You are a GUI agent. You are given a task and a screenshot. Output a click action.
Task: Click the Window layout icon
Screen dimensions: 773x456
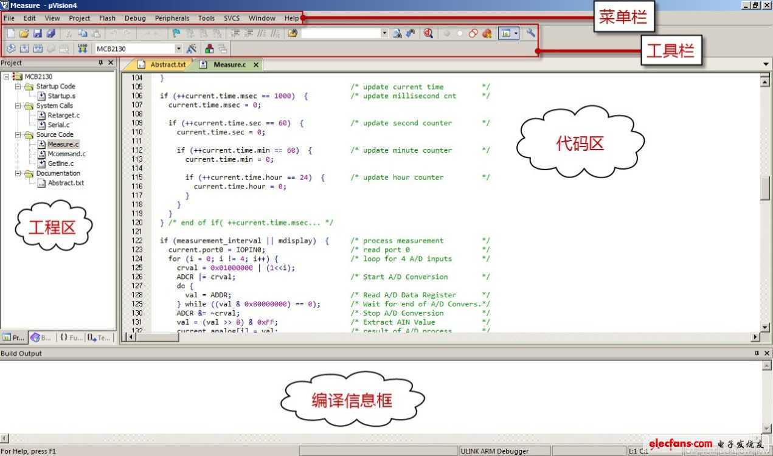tap(505, 33)
